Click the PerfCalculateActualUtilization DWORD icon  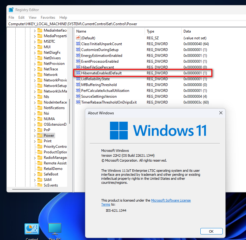(x=78, y=90)
